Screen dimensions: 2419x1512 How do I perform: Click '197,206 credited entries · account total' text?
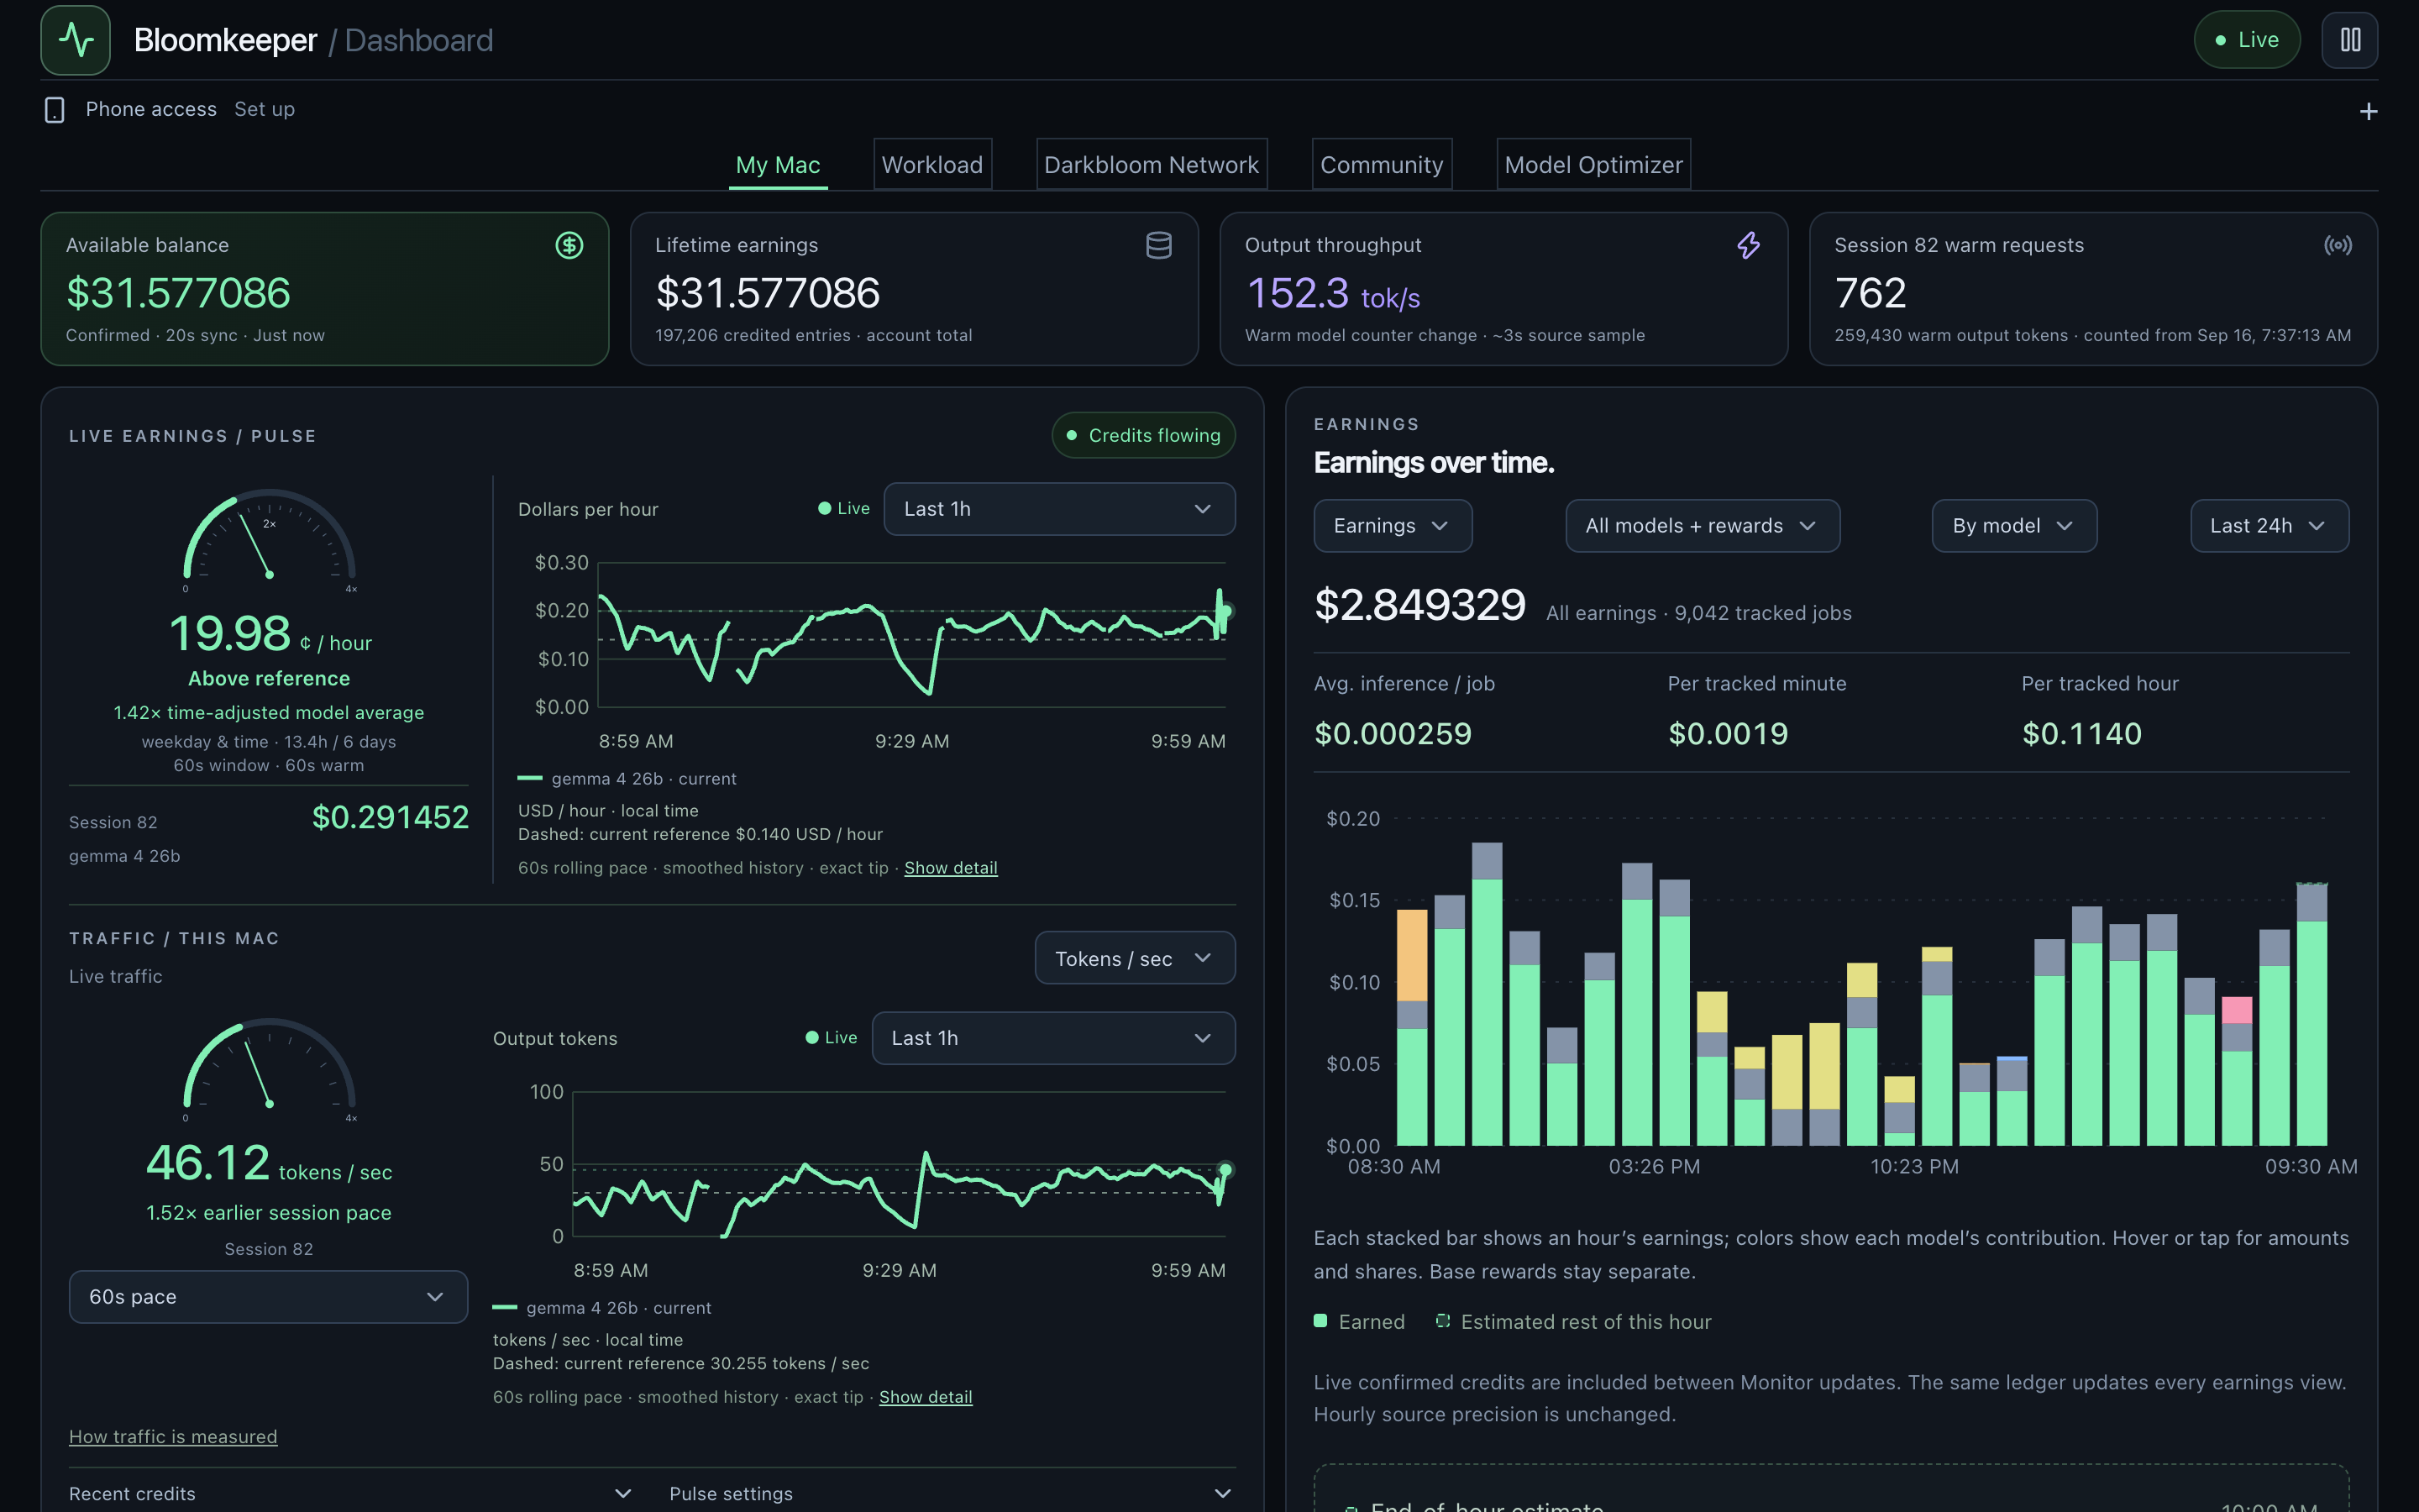(x=814, y=335)
